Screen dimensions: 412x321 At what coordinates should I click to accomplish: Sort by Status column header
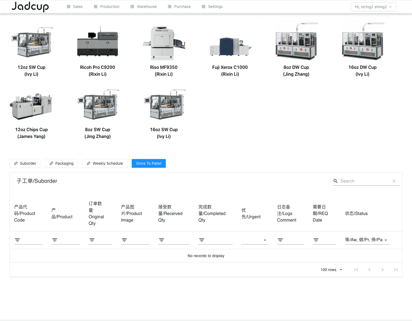[x=356, y=213]
